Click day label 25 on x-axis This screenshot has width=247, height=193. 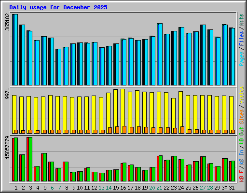tap(188, 188)
